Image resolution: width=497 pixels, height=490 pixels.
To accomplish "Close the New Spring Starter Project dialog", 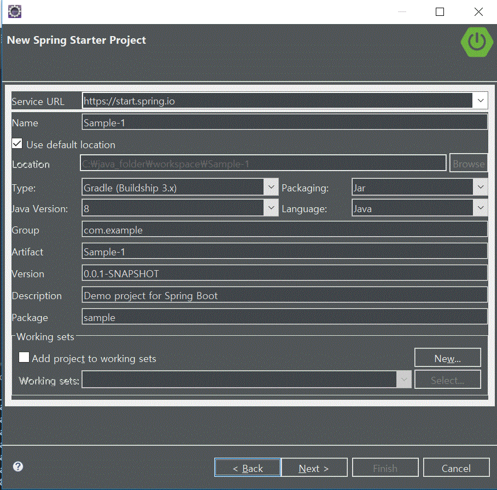I will pyautogui.click(x=478, y=11).
